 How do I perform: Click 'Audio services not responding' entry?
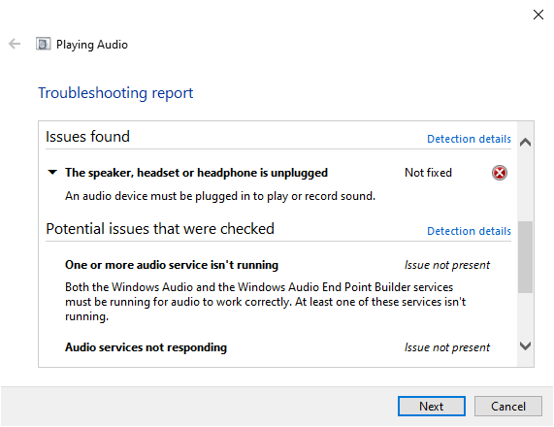(146, 347)
